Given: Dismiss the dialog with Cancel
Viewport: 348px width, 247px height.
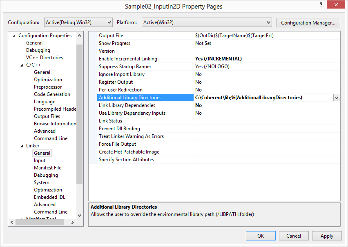Looking at the screenshot, I should (x=294, y=236).
